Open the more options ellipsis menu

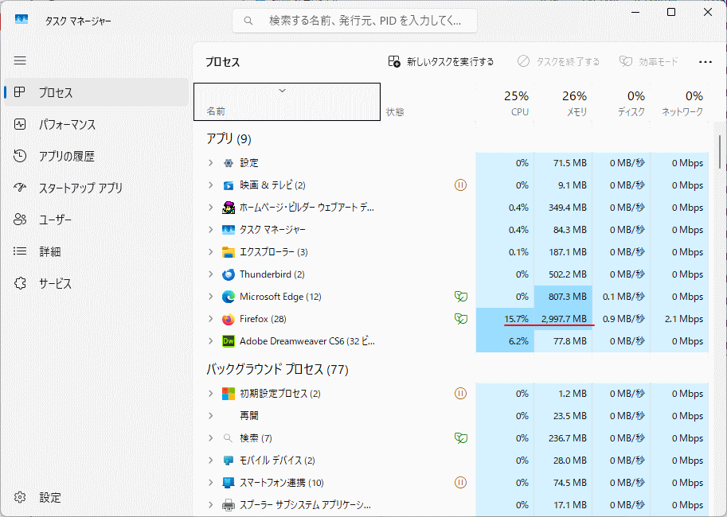point(706,61)
